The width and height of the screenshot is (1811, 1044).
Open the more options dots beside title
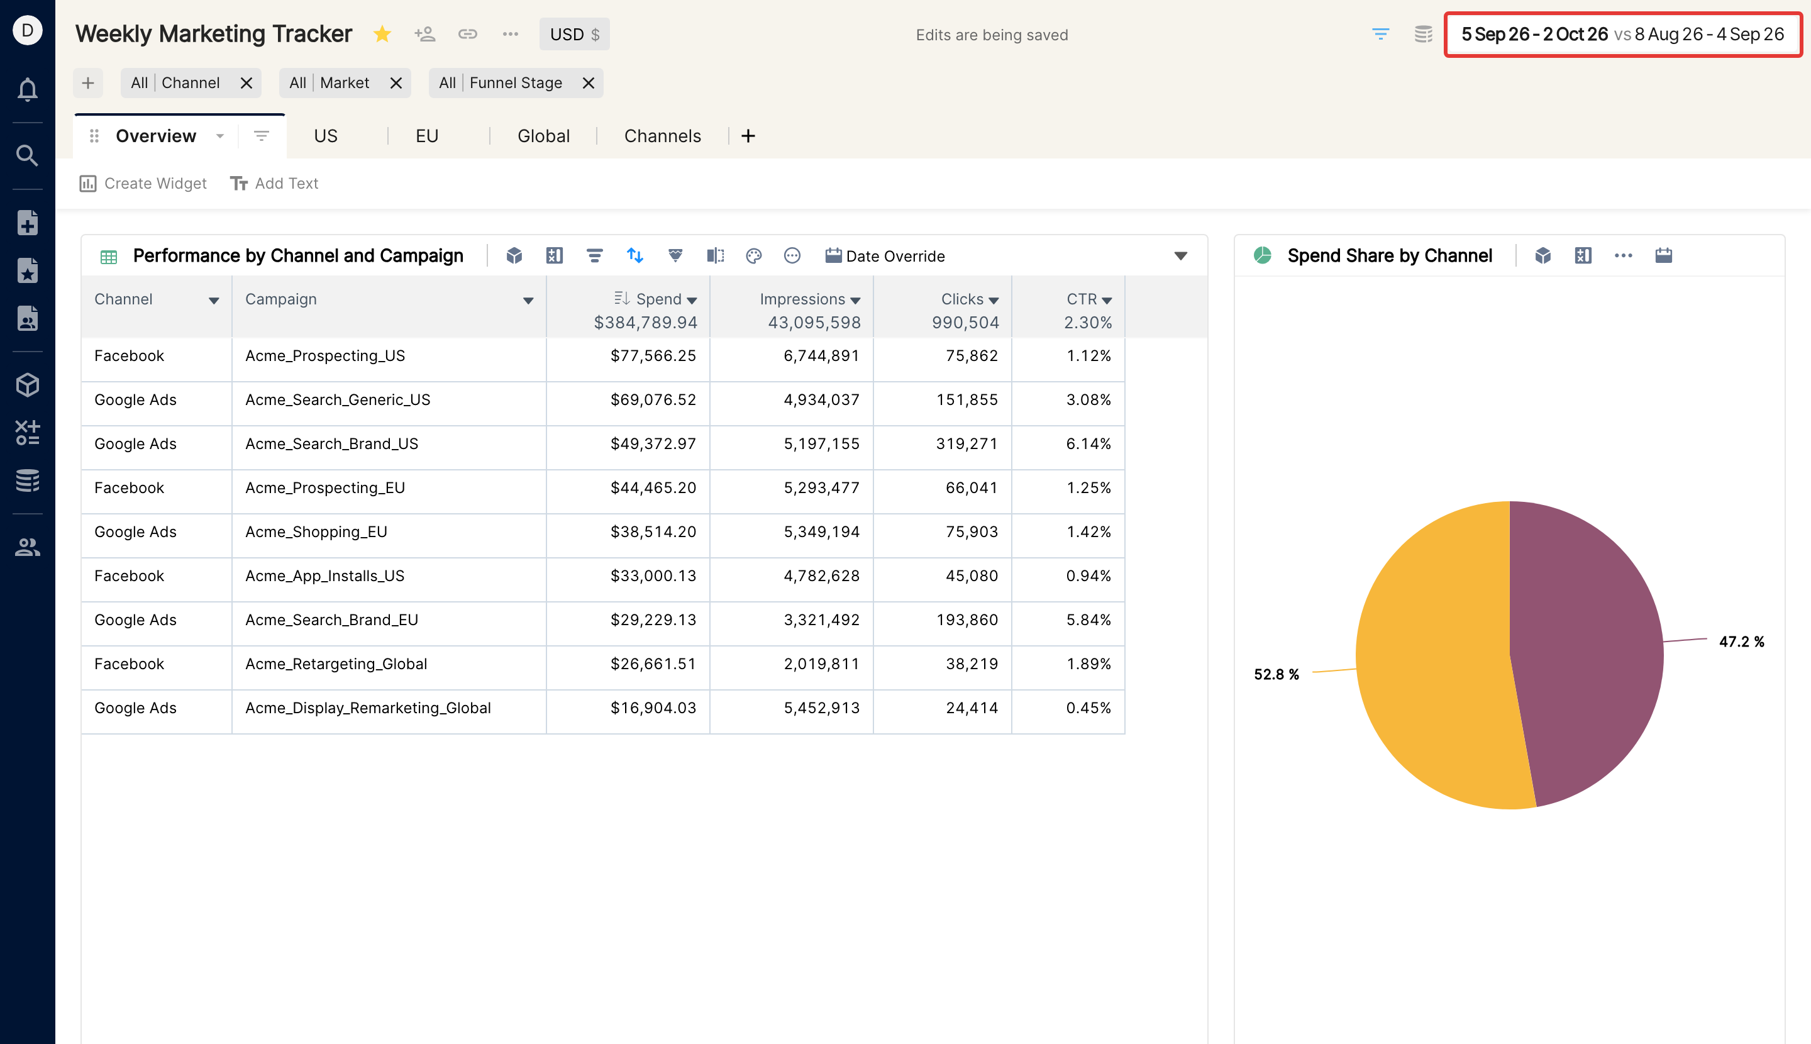tap(510, 34)
